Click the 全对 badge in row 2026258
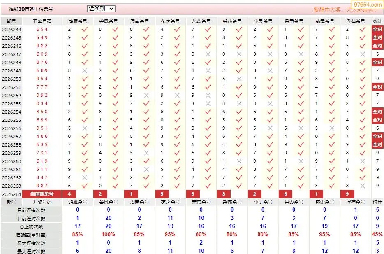 point(377,144)
